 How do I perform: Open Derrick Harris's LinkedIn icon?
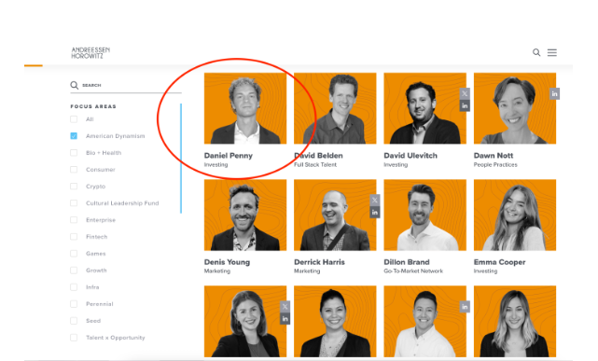(374, 213)
